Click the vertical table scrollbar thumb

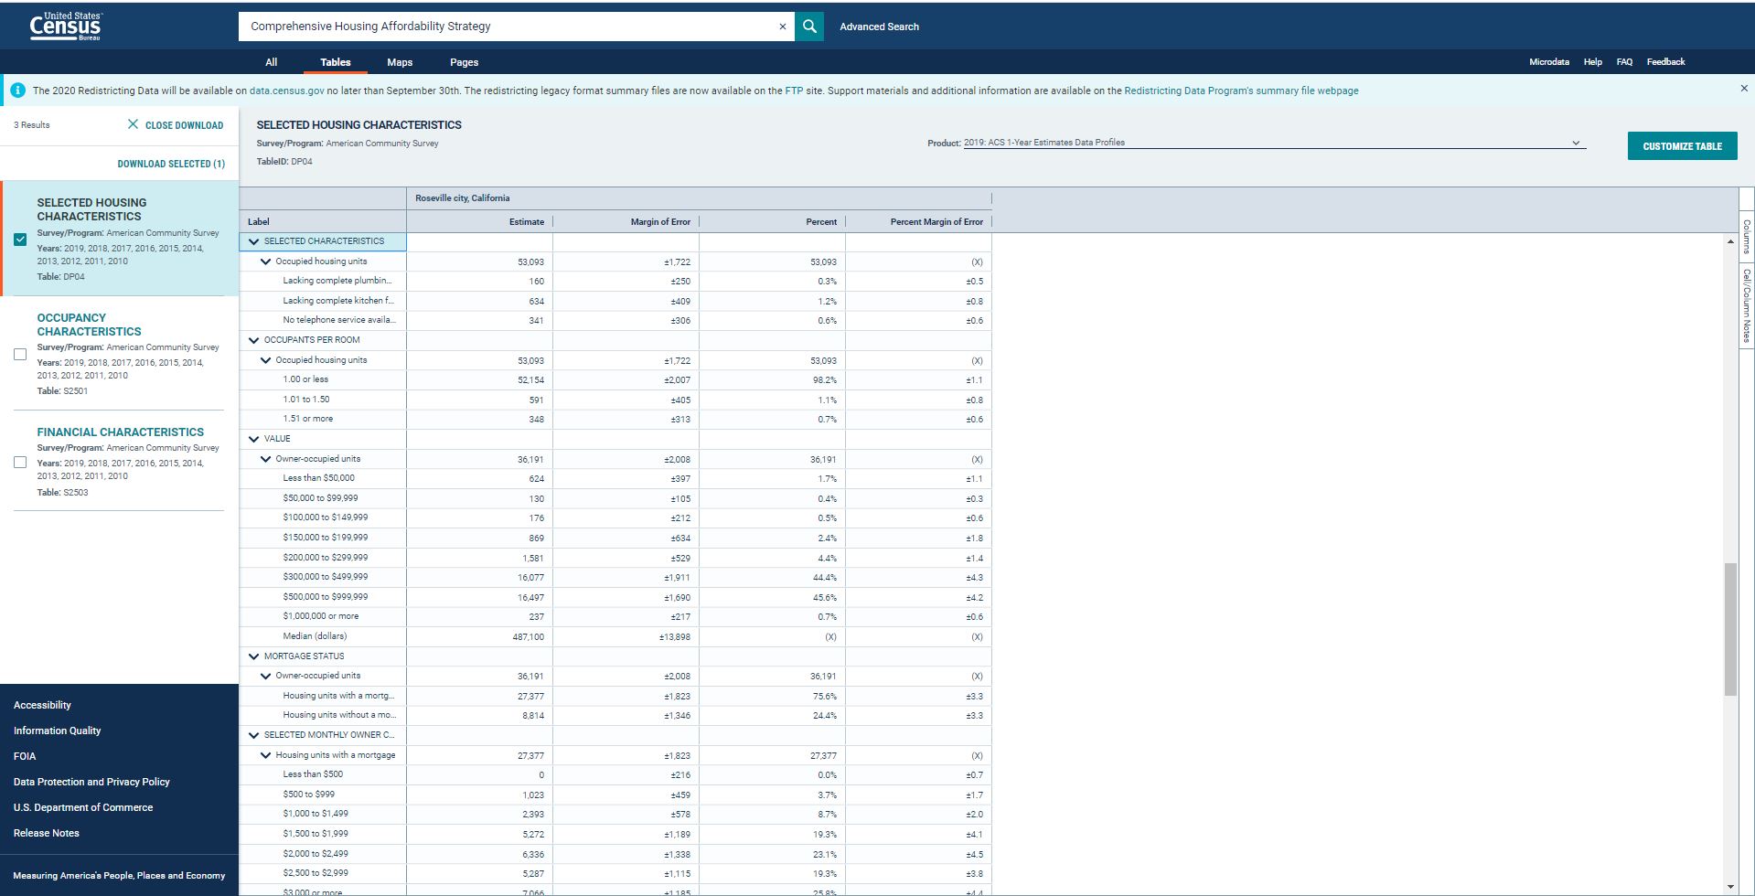(x=1729, y=629)
